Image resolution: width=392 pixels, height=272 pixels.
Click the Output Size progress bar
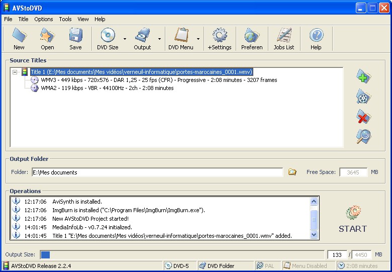tap(182, 255)
